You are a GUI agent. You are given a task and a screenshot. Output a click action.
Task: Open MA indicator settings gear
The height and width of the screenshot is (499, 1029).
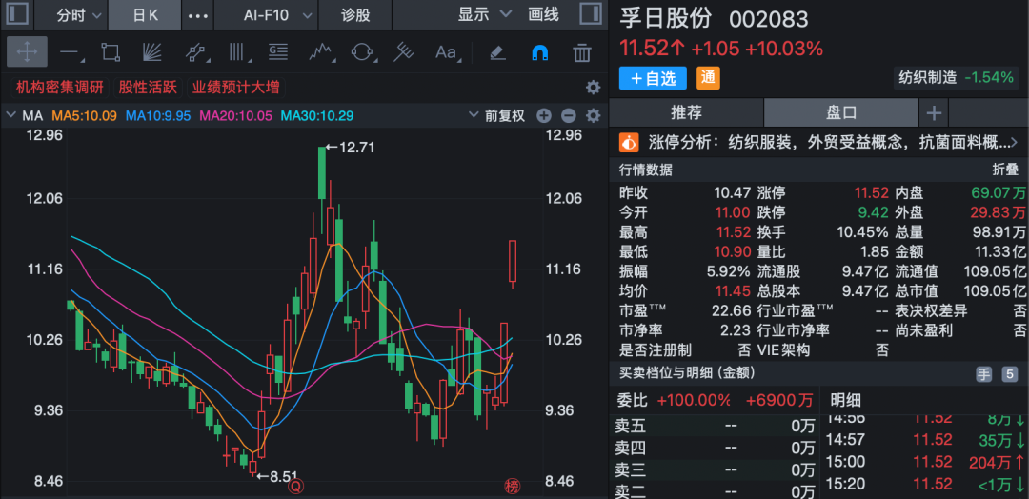click(594, 116)
